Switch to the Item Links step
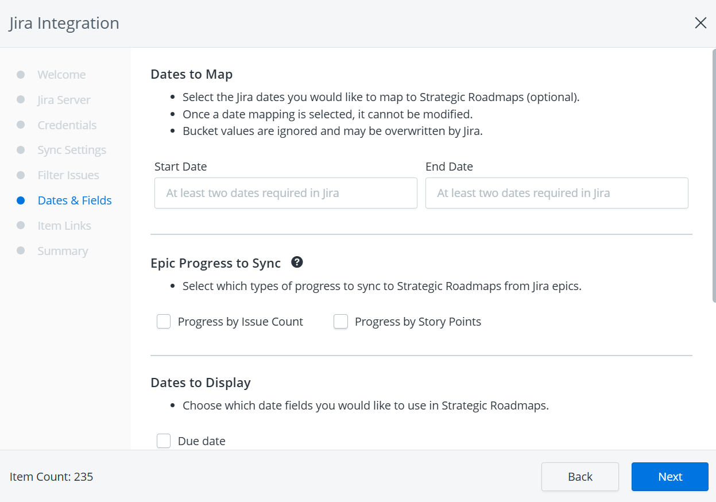Image resolution: width=716 pixels, height=502 pixels. point(64,225)
